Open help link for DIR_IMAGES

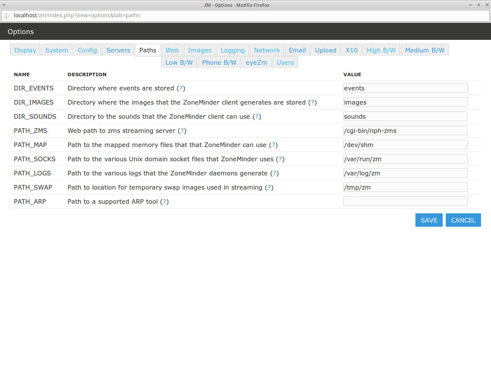(313, 102)
